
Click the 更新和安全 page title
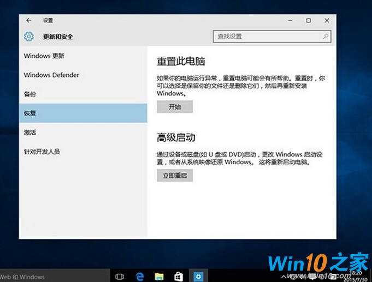coord(58,37)
